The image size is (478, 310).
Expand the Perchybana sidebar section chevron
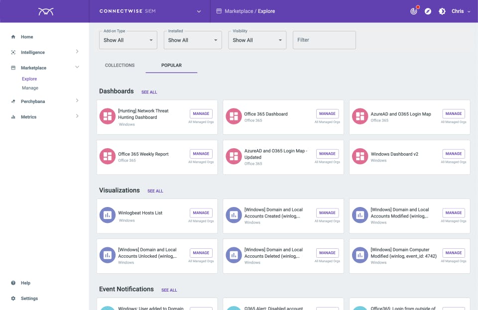pyautogui.click(x=77, y=101)
